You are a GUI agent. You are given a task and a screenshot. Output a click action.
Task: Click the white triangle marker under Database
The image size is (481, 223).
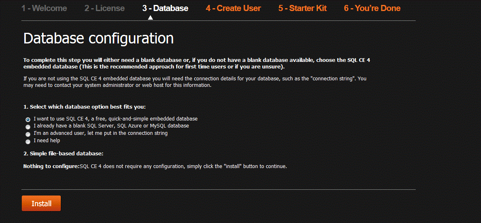tap(150, 18)
